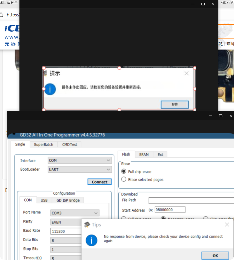
Task: Click the blue info icon in Tips dialog
Action: tap(91, 240)
